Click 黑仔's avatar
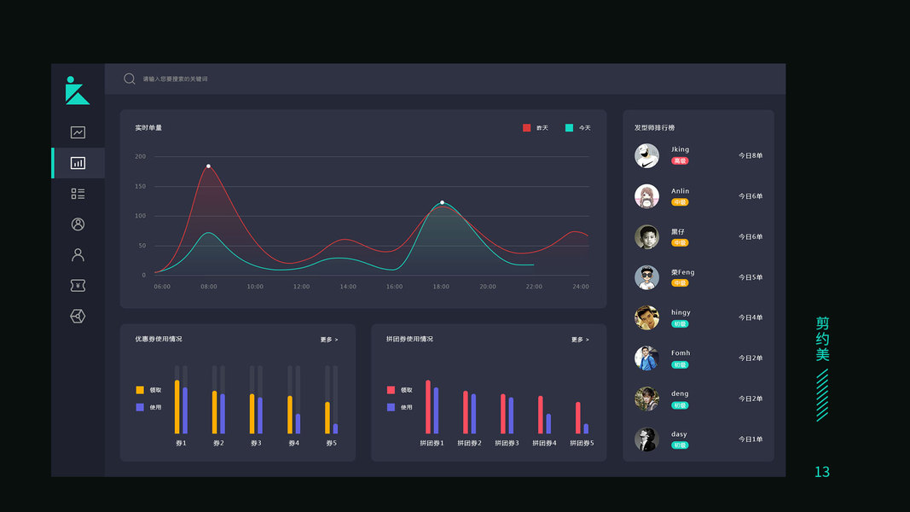This screenshot has height=512, width=910. (x=646, y=237)
